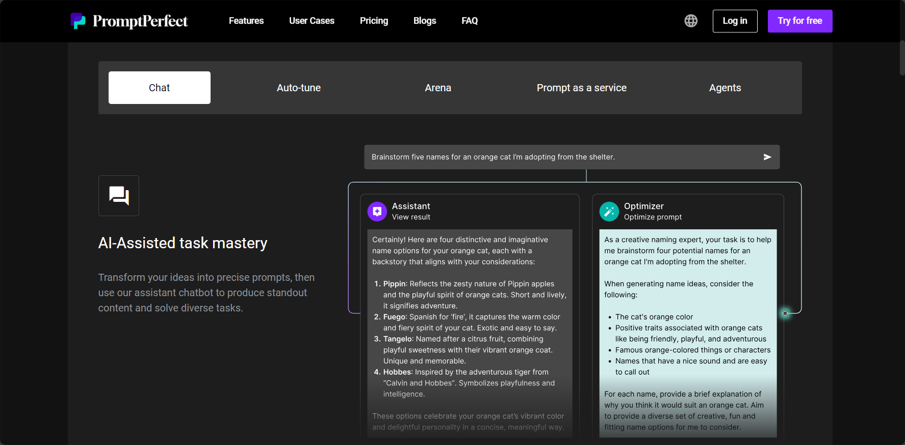This screenshot has width=905, height=445.
Task: Click 'Famous orange-colored things or characters' bullet
Action: click(693, 350)
